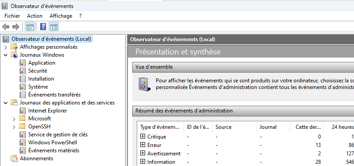
Task: Select the Sécurité log icon
Action: click(23, 71)
